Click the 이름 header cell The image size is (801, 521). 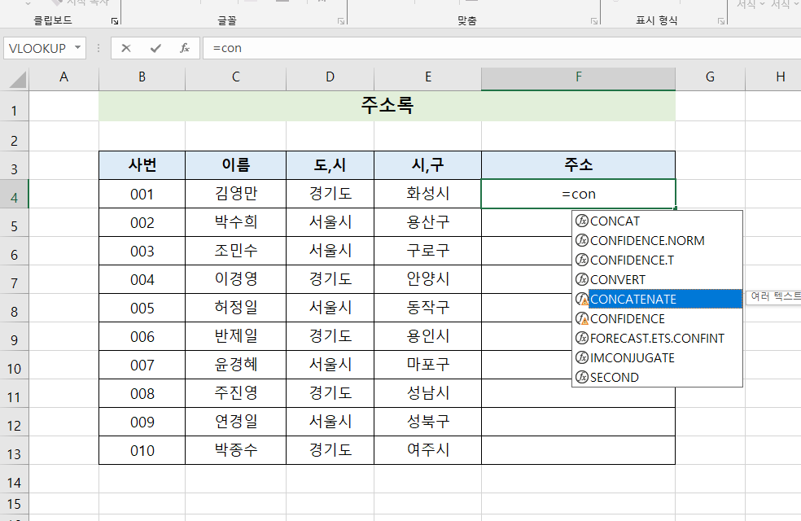click(x=235, y=165)
